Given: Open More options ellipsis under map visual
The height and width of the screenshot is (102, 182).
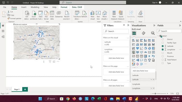Looking at the screenshot, I should click(58, 61).
